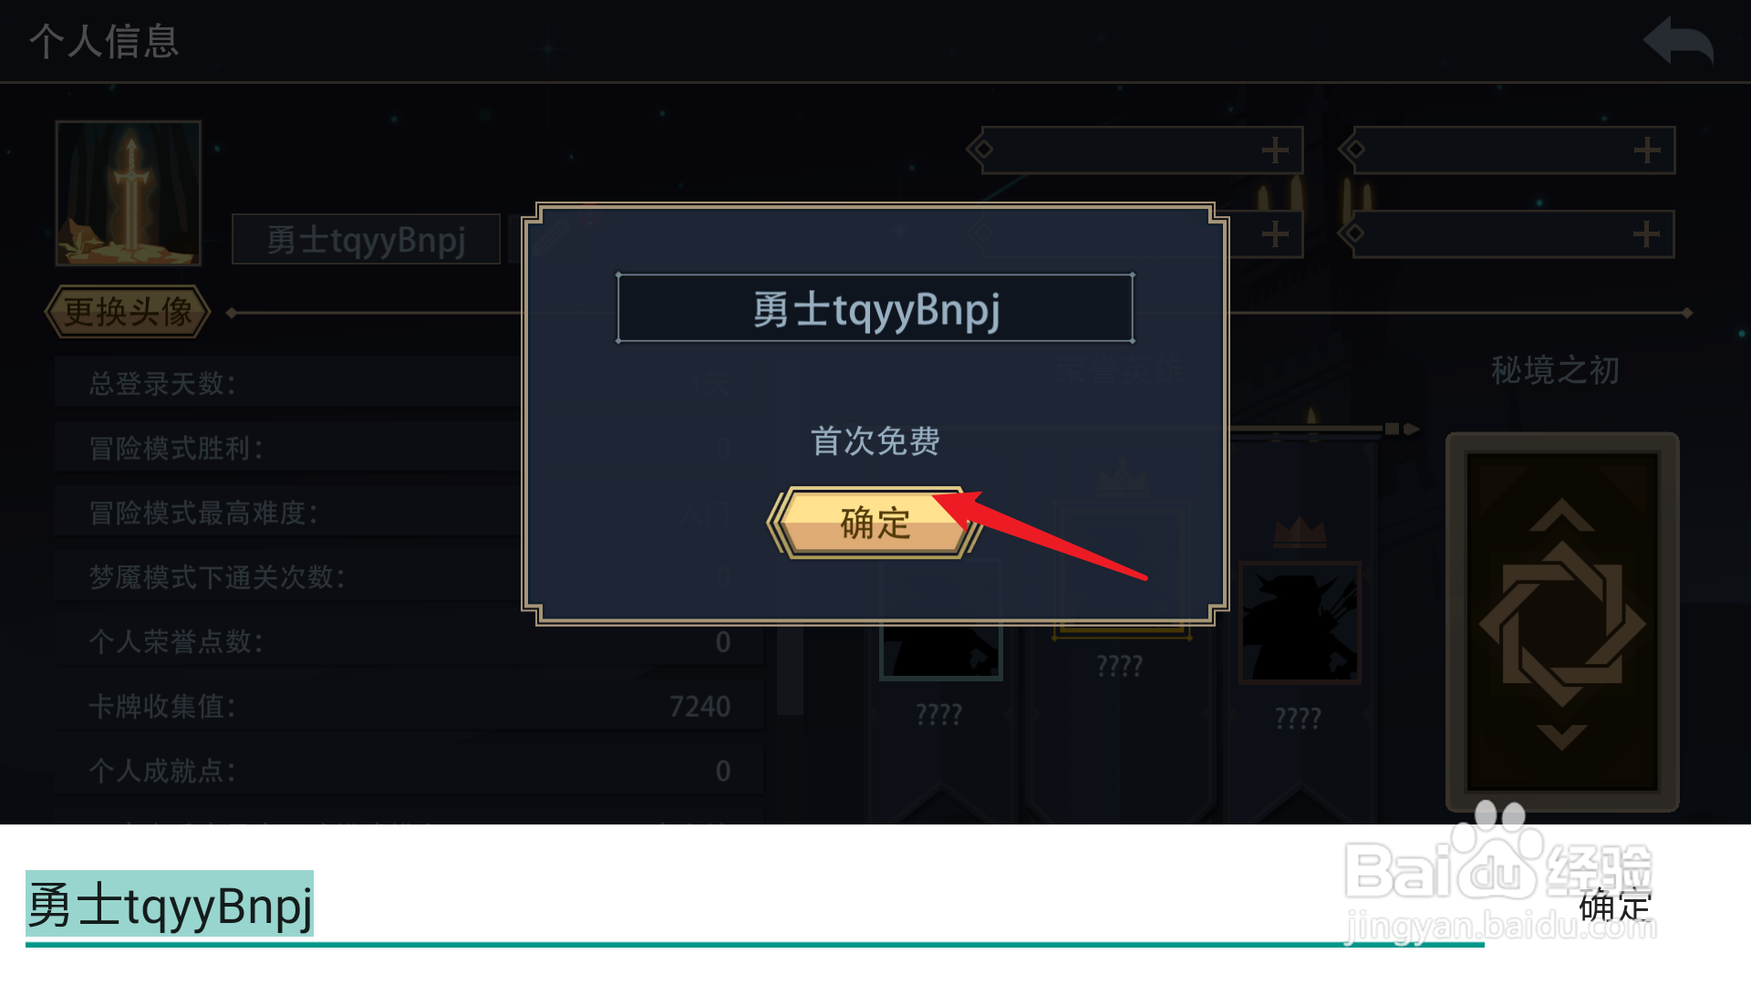The height and width of the screenshot is (985, 1751).
Task: Open the archer silhouette hero banner
Action: (x=1300, y=623)
